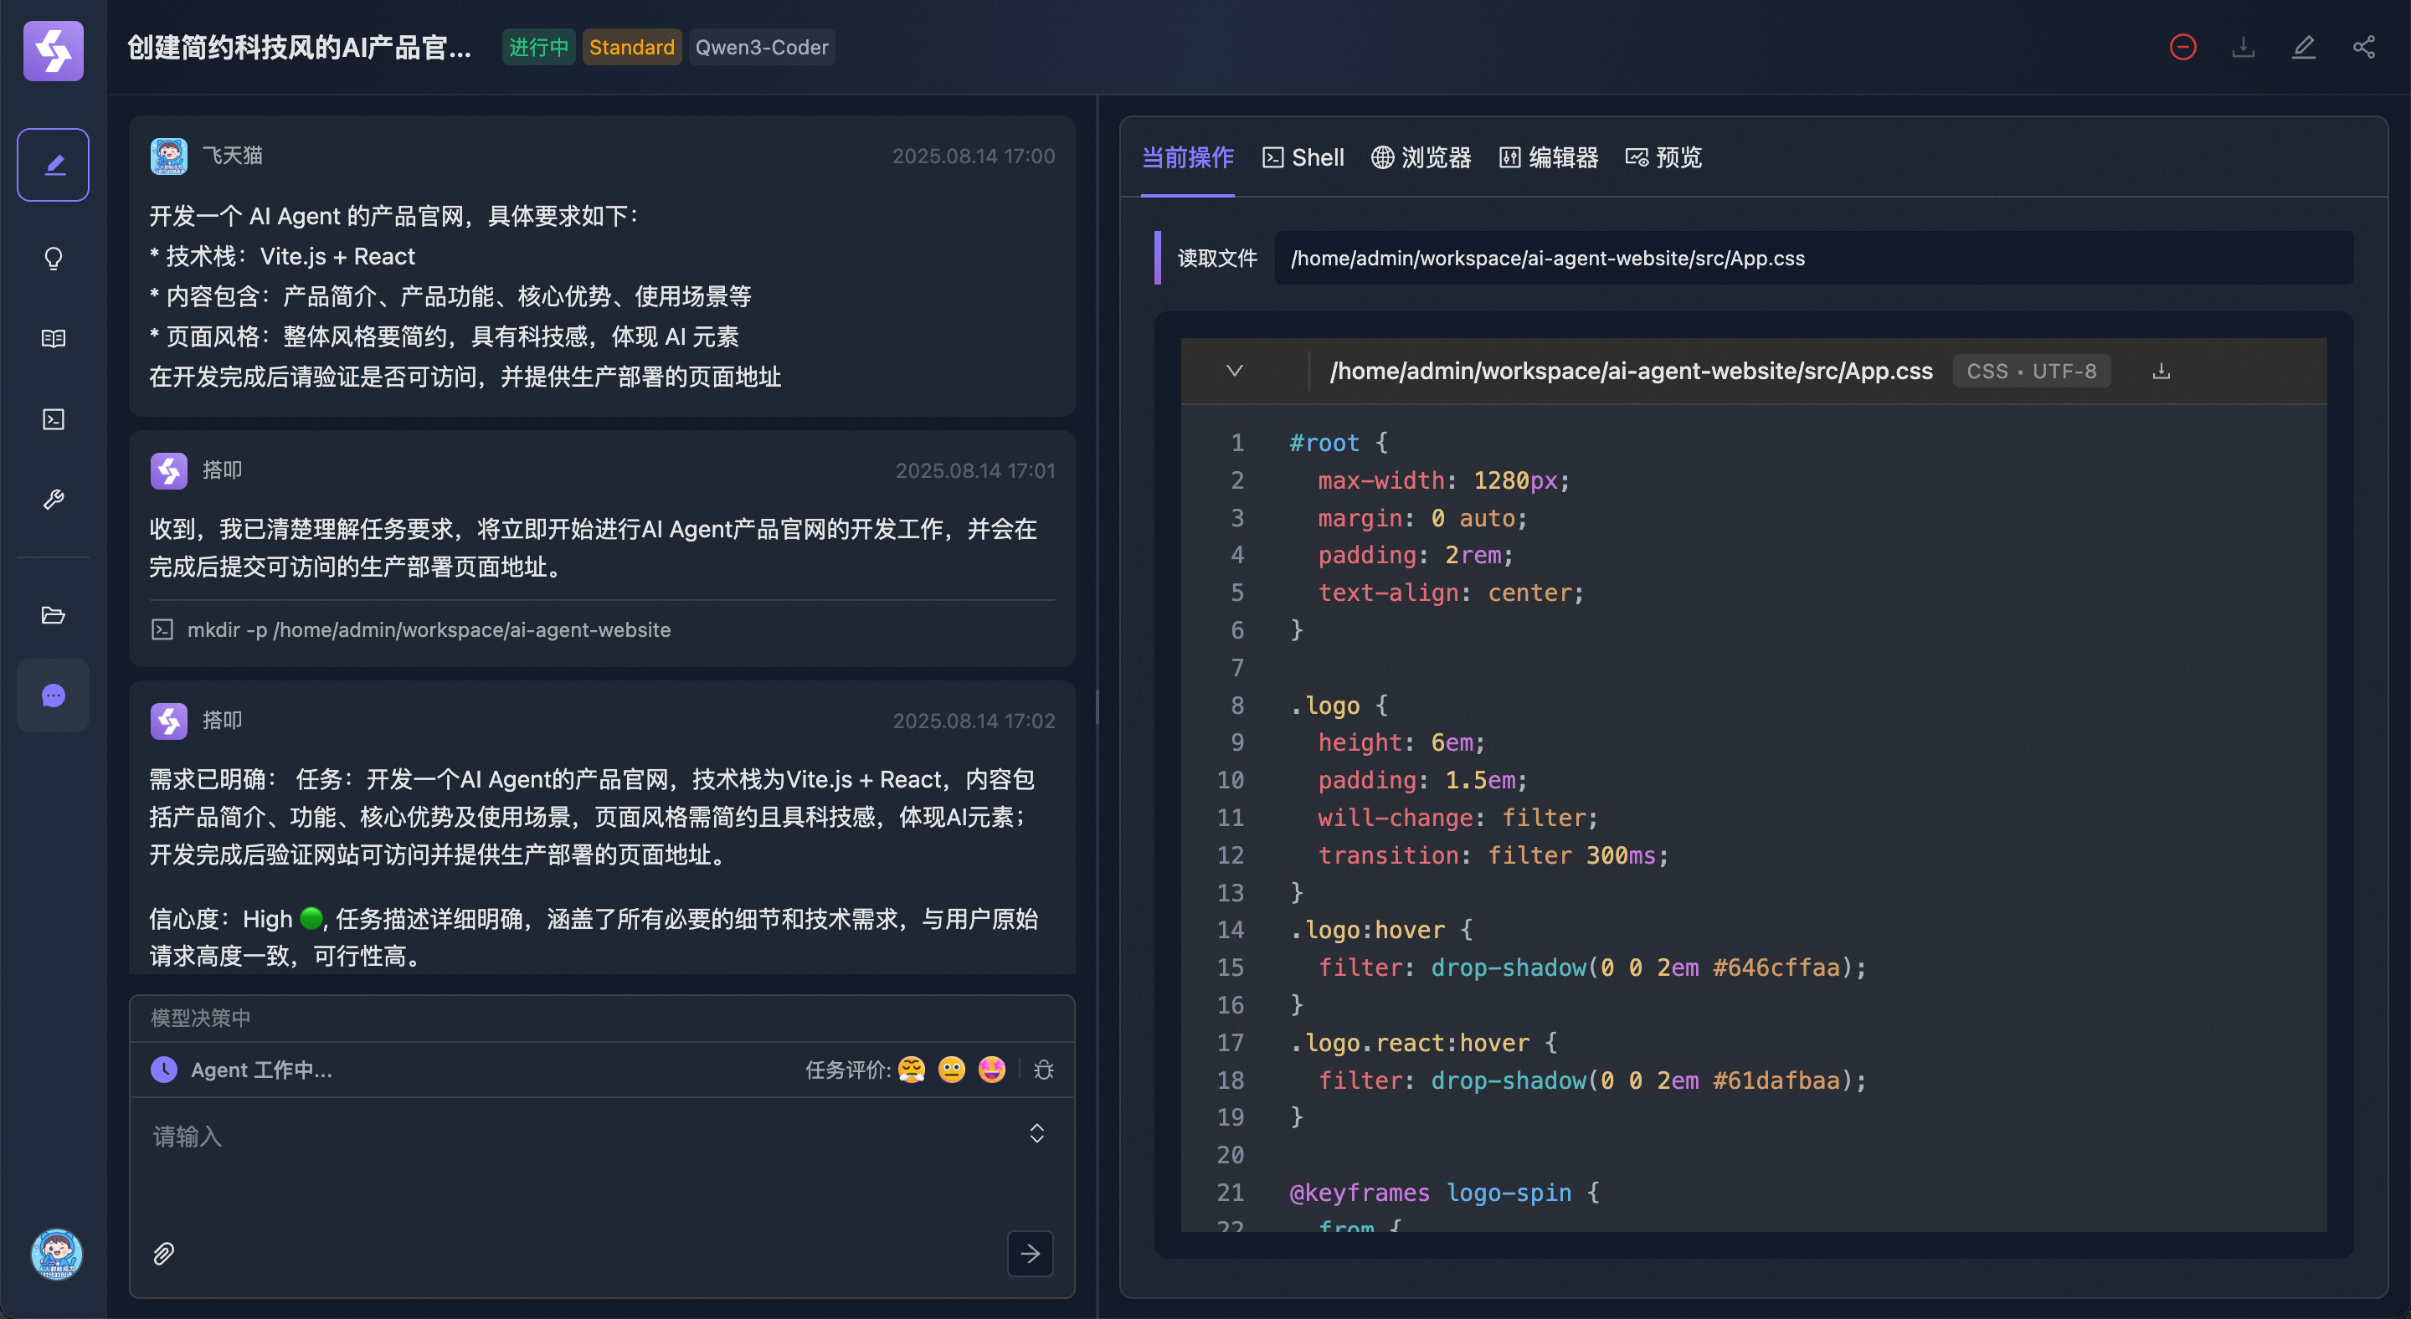Rate task with the angry face emoji
Screen dimensions: 2411x1319
coord(911,1070)
